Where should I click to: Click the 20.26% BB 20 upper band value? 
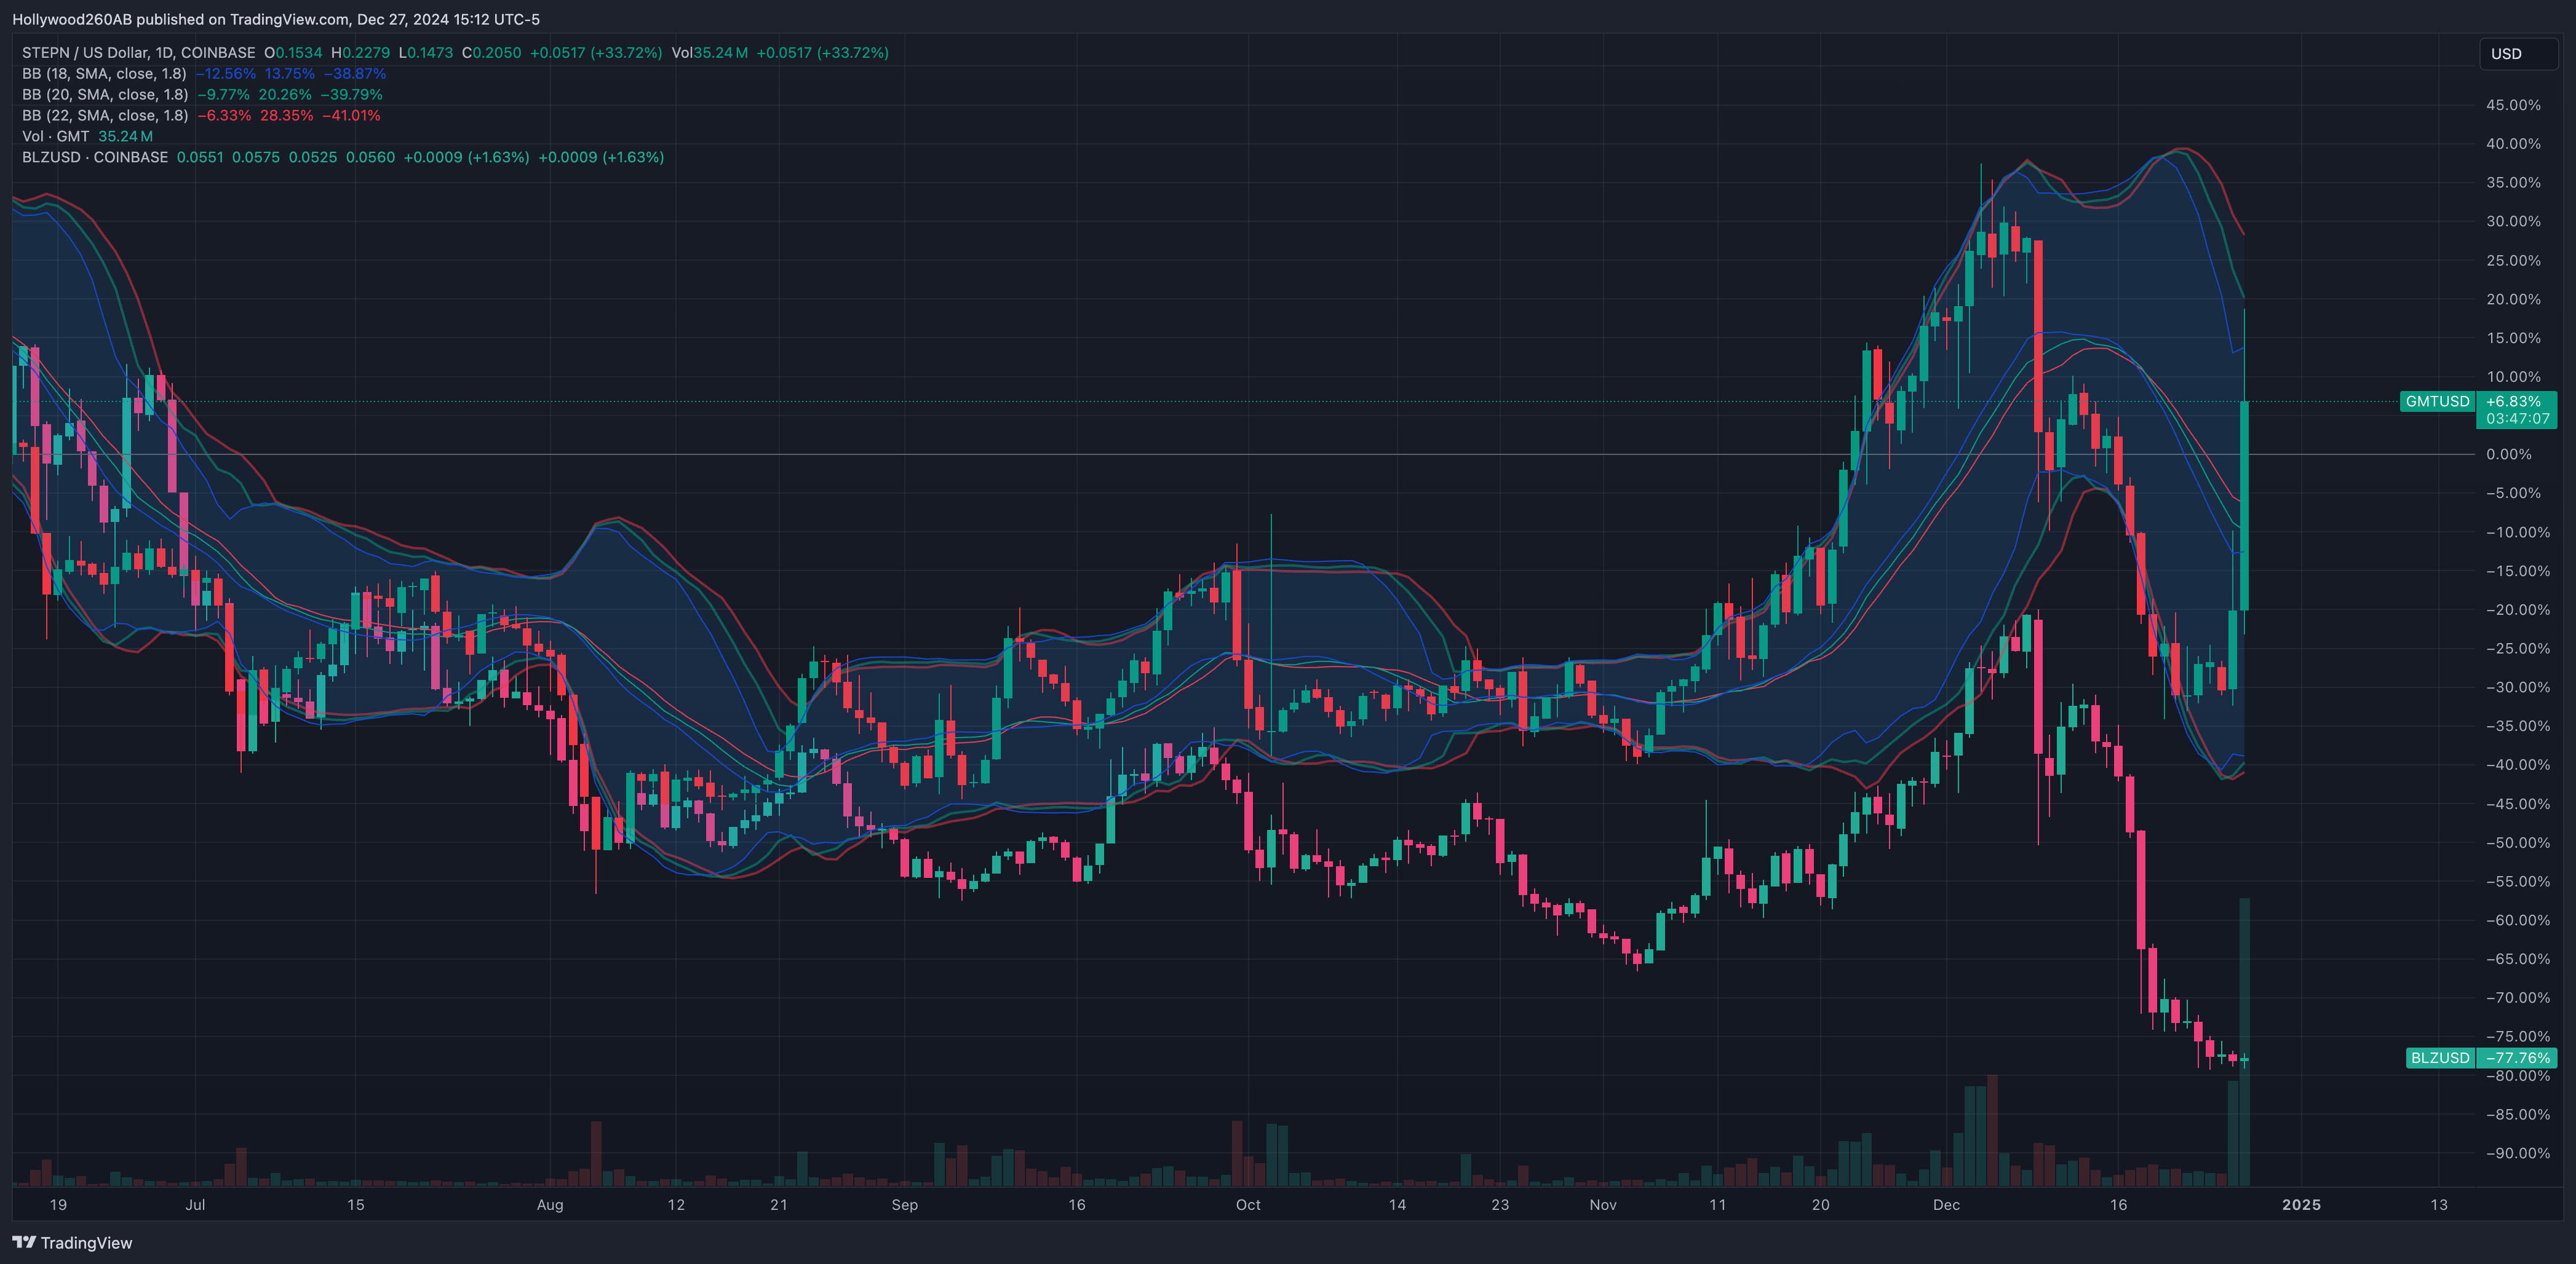tap(285, 95)
